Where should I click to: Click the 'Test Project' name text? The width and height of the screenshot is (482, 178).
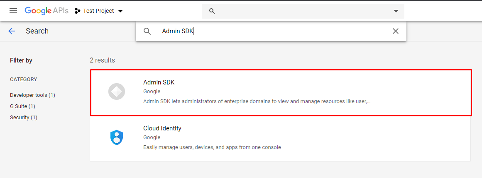point(98,11)
